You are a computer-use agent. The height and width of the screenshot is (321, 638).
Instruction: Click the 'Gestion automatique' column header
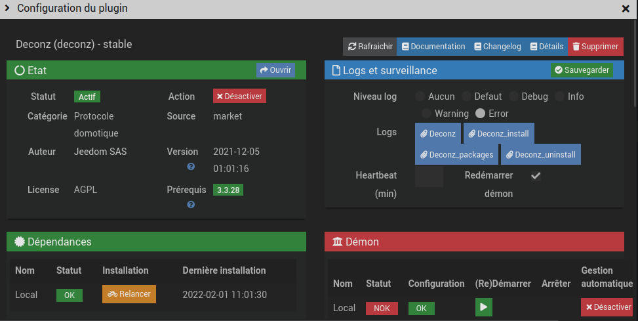[607, 277]
